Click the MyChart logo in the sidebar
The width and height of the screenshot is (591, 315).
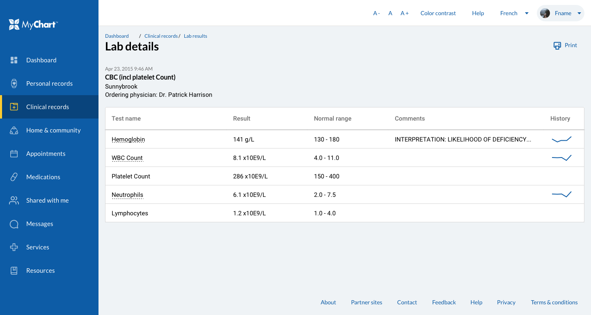pos(33,24)
